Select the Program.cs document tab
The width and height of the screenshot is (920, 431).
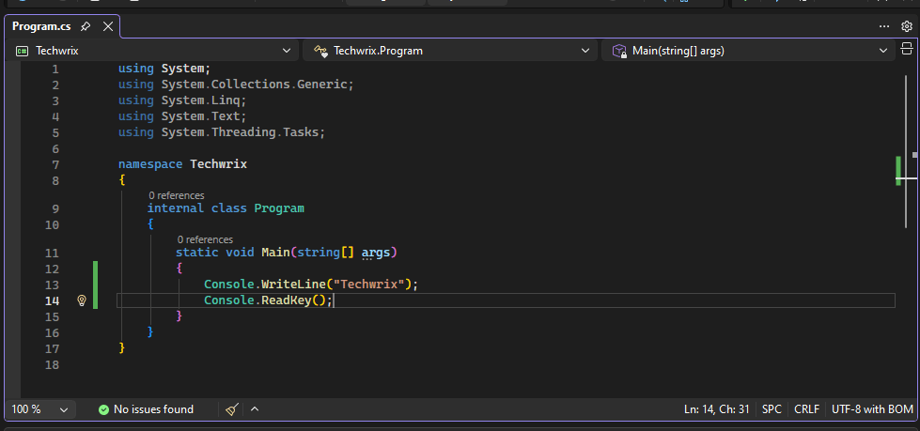coord(42,26)
